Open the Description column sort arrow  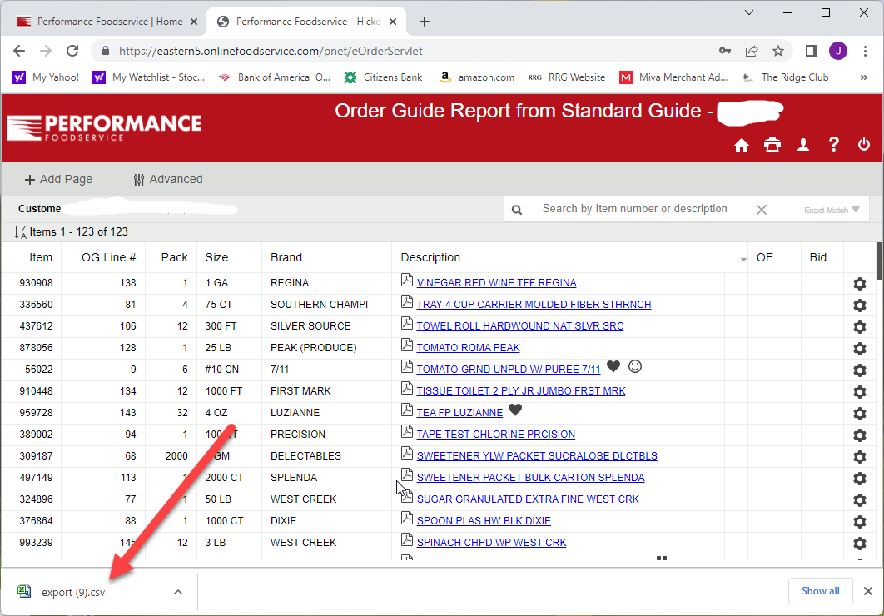[743, 259]
